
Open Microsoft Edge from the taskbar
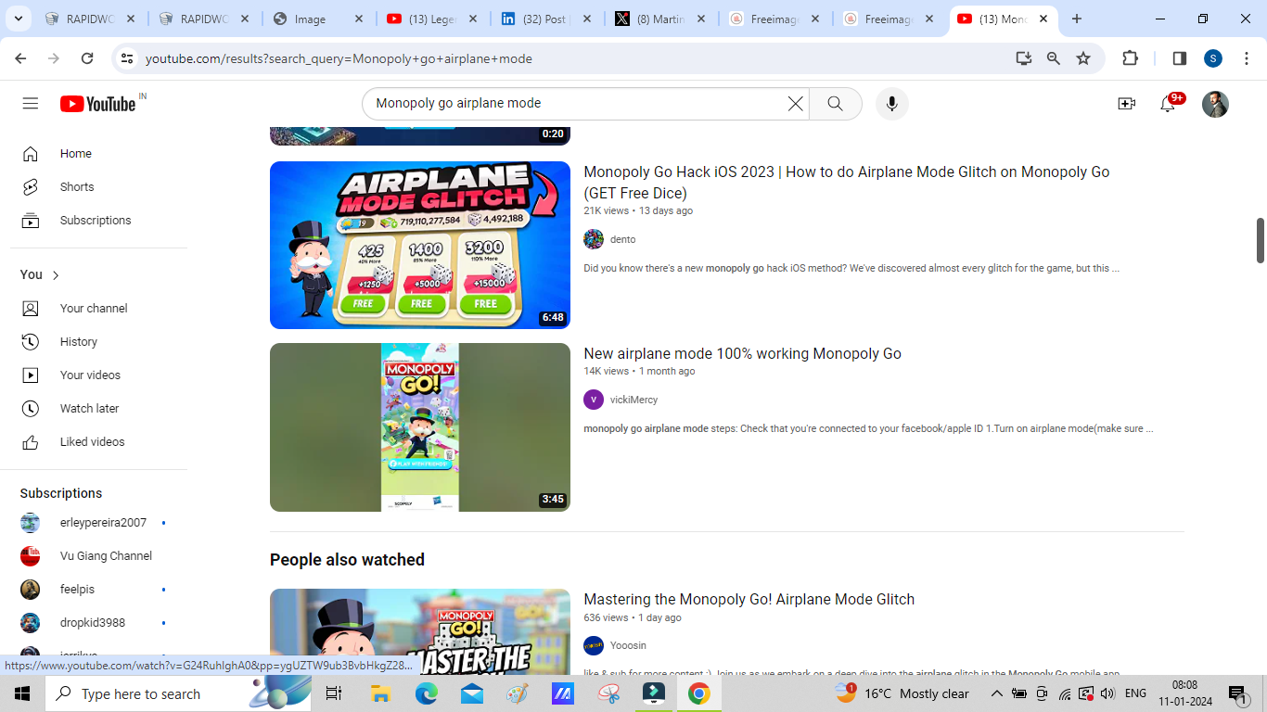click(x=426, y=693)
